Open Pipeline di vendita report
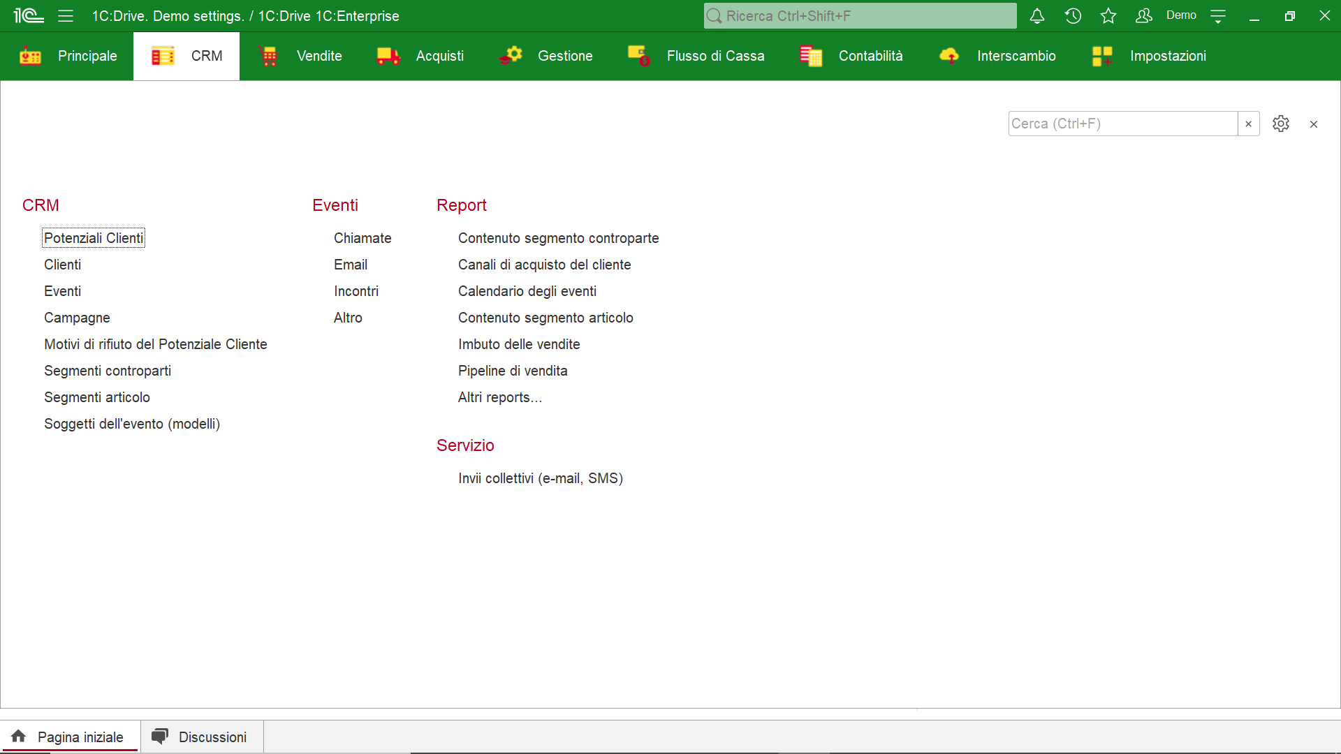This screenshot has height=754, width=1341. (x=513, y=371)
